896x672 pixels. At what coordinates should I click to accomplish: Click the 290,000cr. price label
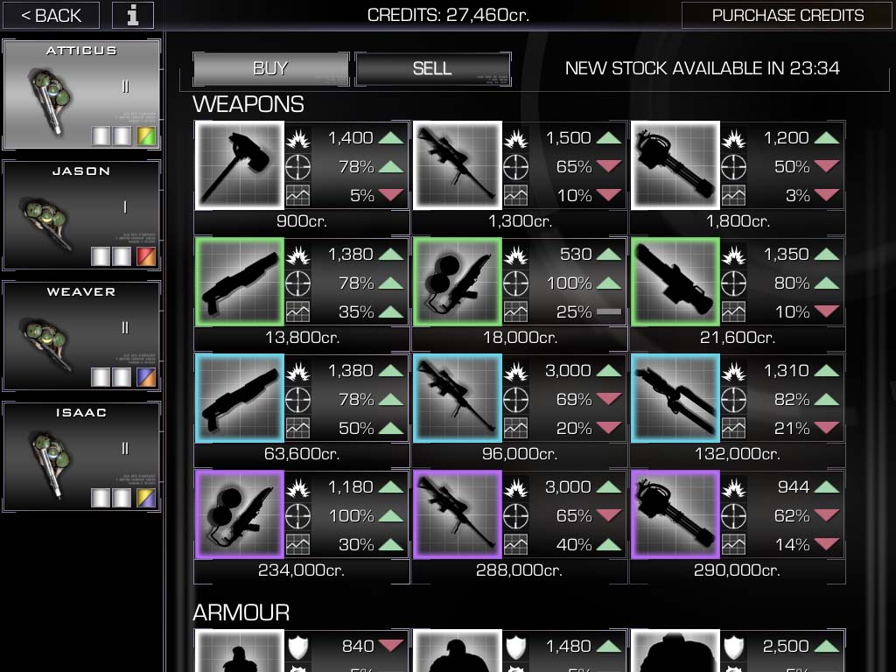click(x=737, y=570)
